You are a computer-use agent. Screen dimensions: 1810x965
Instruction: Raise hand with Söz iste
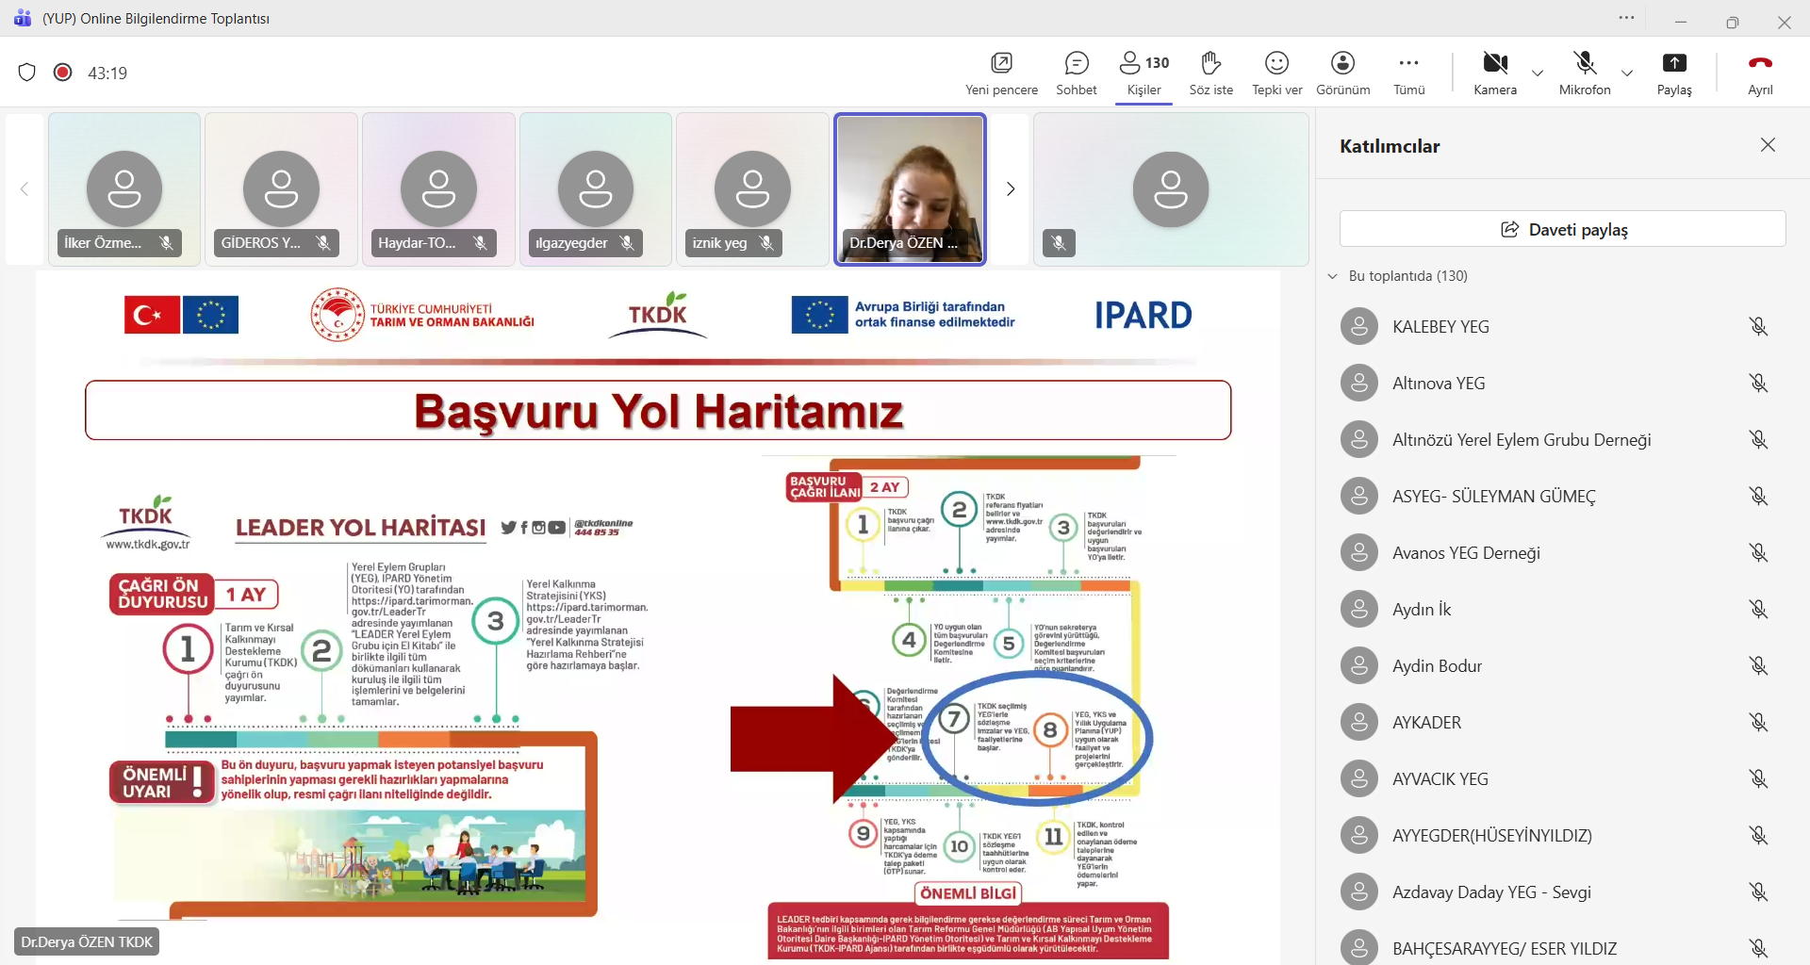pyautogui.click(x=1210, y=74)
